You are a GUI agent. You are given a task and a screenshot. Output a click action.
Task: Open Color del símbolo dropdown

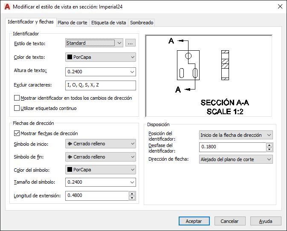coord(101,170)
